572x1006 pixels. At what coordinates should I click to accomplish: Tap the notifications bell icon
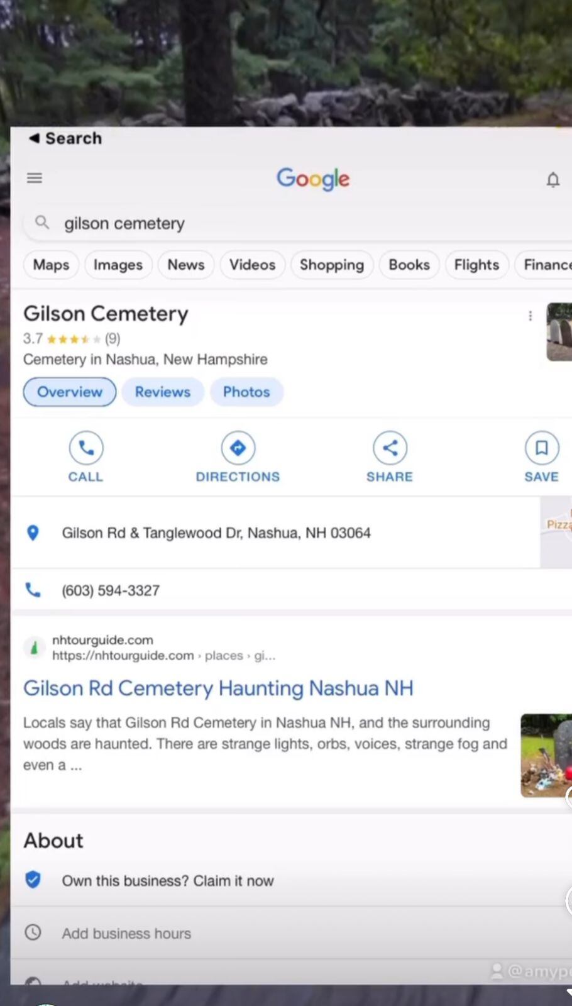coord(553,180)
